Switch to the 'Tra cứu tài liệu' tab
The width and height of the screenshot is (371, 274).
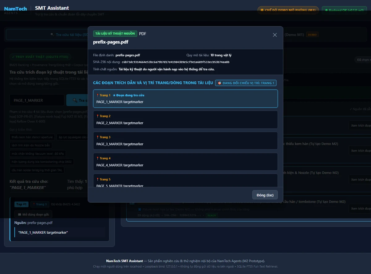tap(47, 35)
